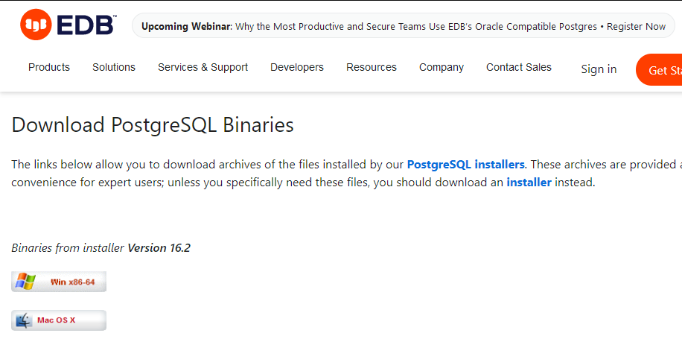The height and width of the screenshot is (339, 682).
Task: Click Register Now in the webinar banner
Action: pos(636,27)
